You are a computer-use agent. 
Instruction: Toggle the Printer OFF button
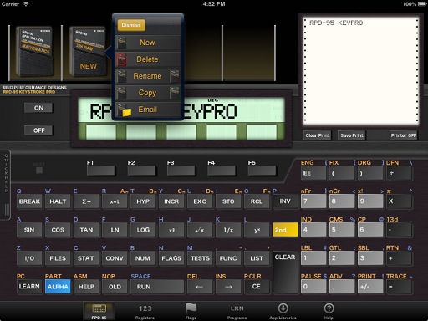(403, 135)
